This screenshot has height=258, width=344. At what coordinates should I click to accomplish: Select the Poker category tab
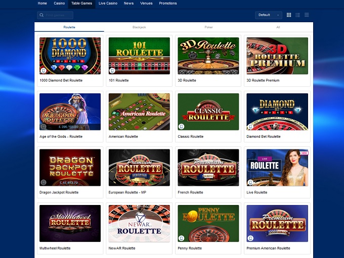208,27
